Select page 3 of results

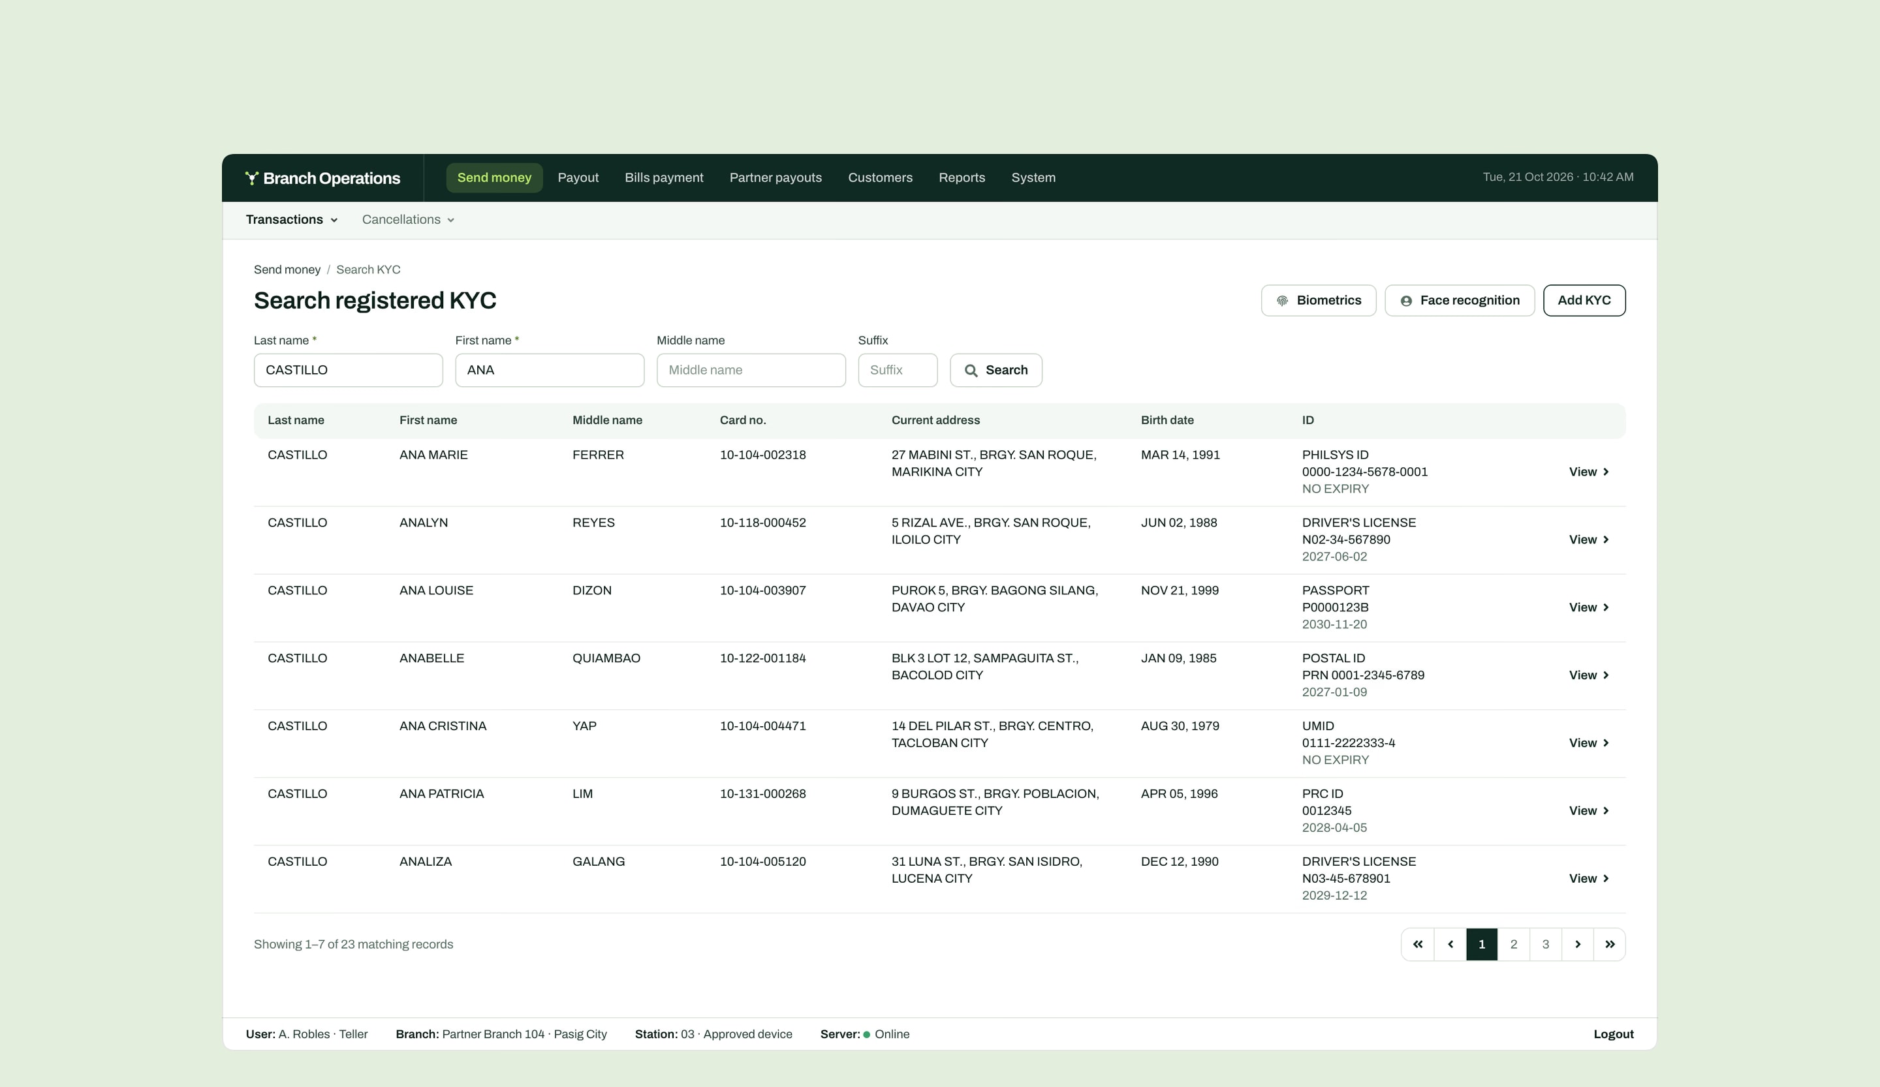tap(1545, 945)
